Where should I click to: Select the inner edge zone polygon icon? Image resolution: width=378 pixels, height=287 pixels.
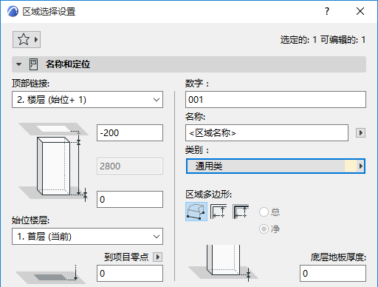pyautogui.click(x=219, y=212)
